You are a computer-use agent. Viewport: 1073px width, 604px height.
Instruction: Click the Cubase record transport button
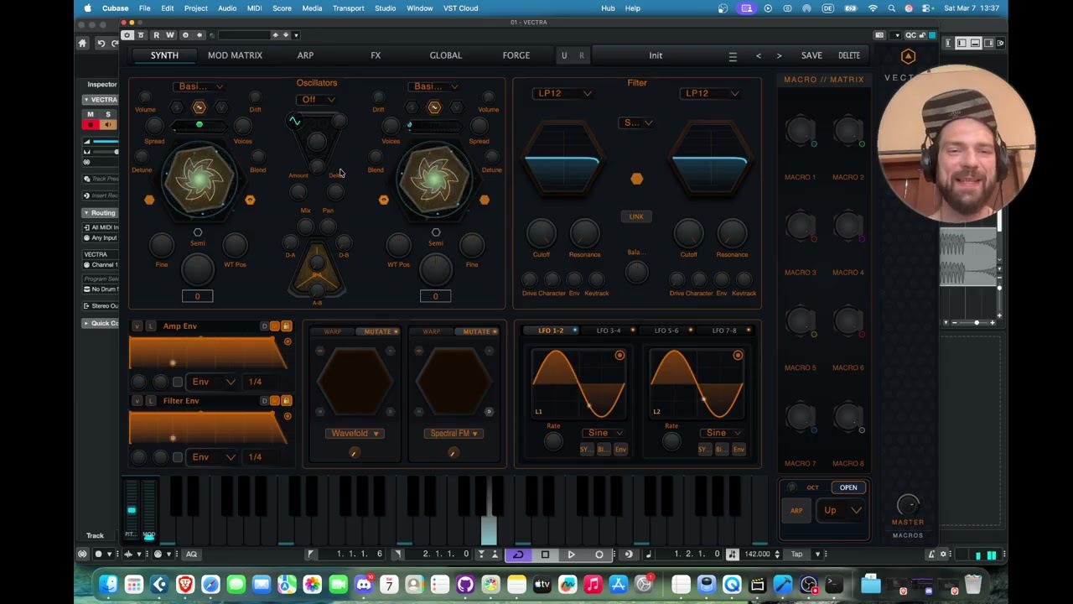(x=599, y=554)
